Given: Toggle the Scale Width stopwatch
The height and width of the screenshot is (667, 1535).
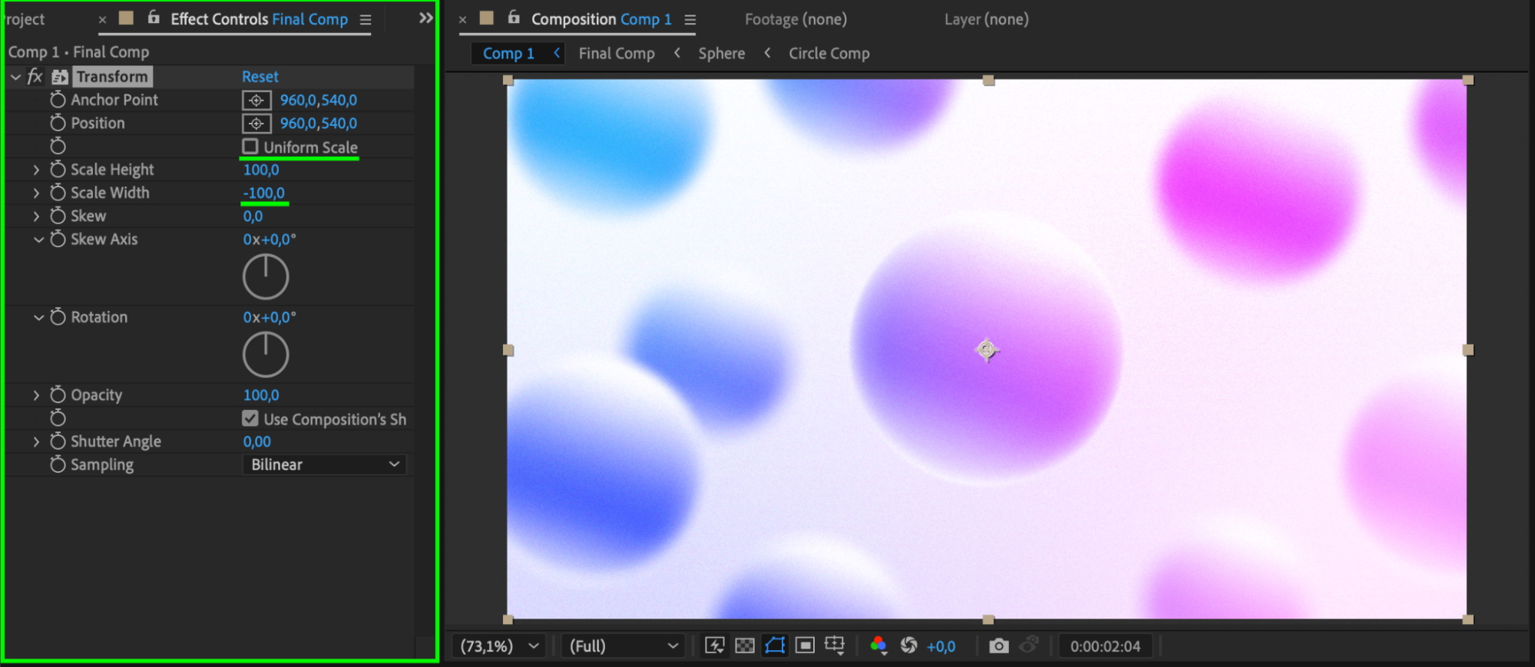Looking at the screenshot, I should click(x=58, y=193).
